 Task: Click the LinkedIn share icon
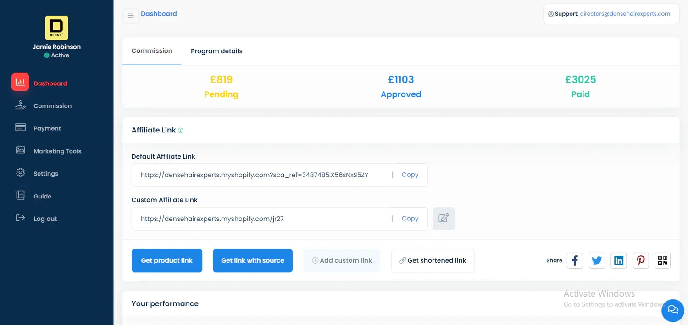coord(619,260)
